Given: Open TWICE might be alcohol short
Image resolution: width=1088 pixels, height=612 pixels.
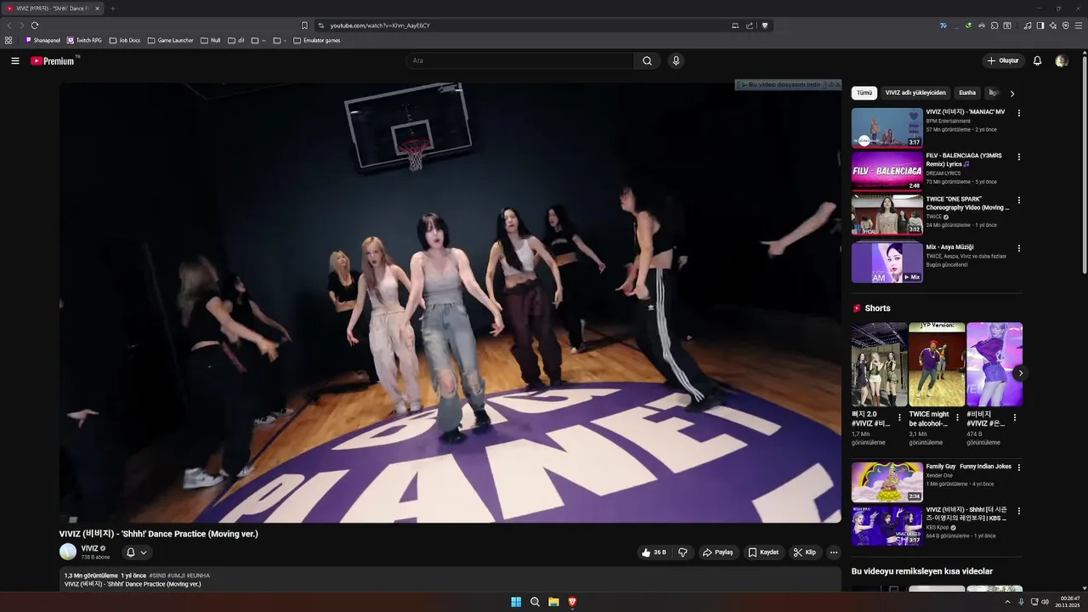Looking at the screenshot, I should (937, 365).
